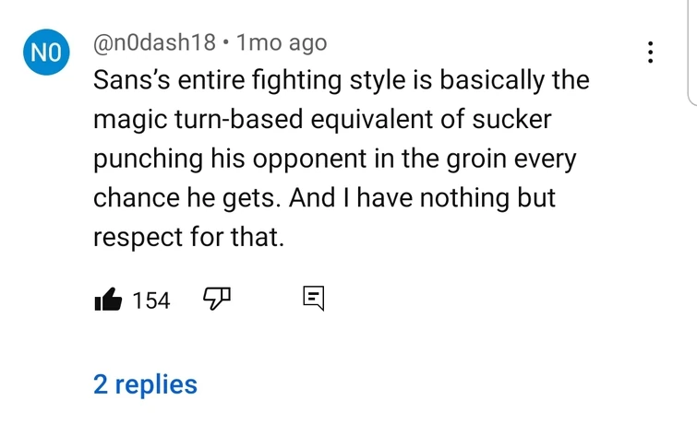Click the 1mo ago timestamp

tap(282, 42)
